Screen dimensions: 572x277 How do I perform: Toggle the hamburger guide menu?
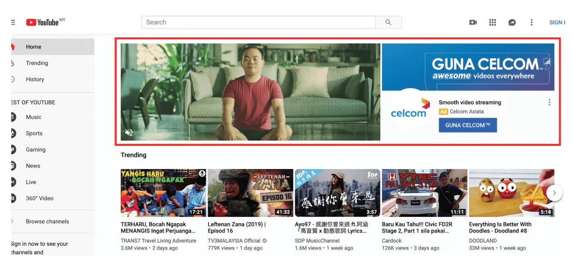point(13,22)
